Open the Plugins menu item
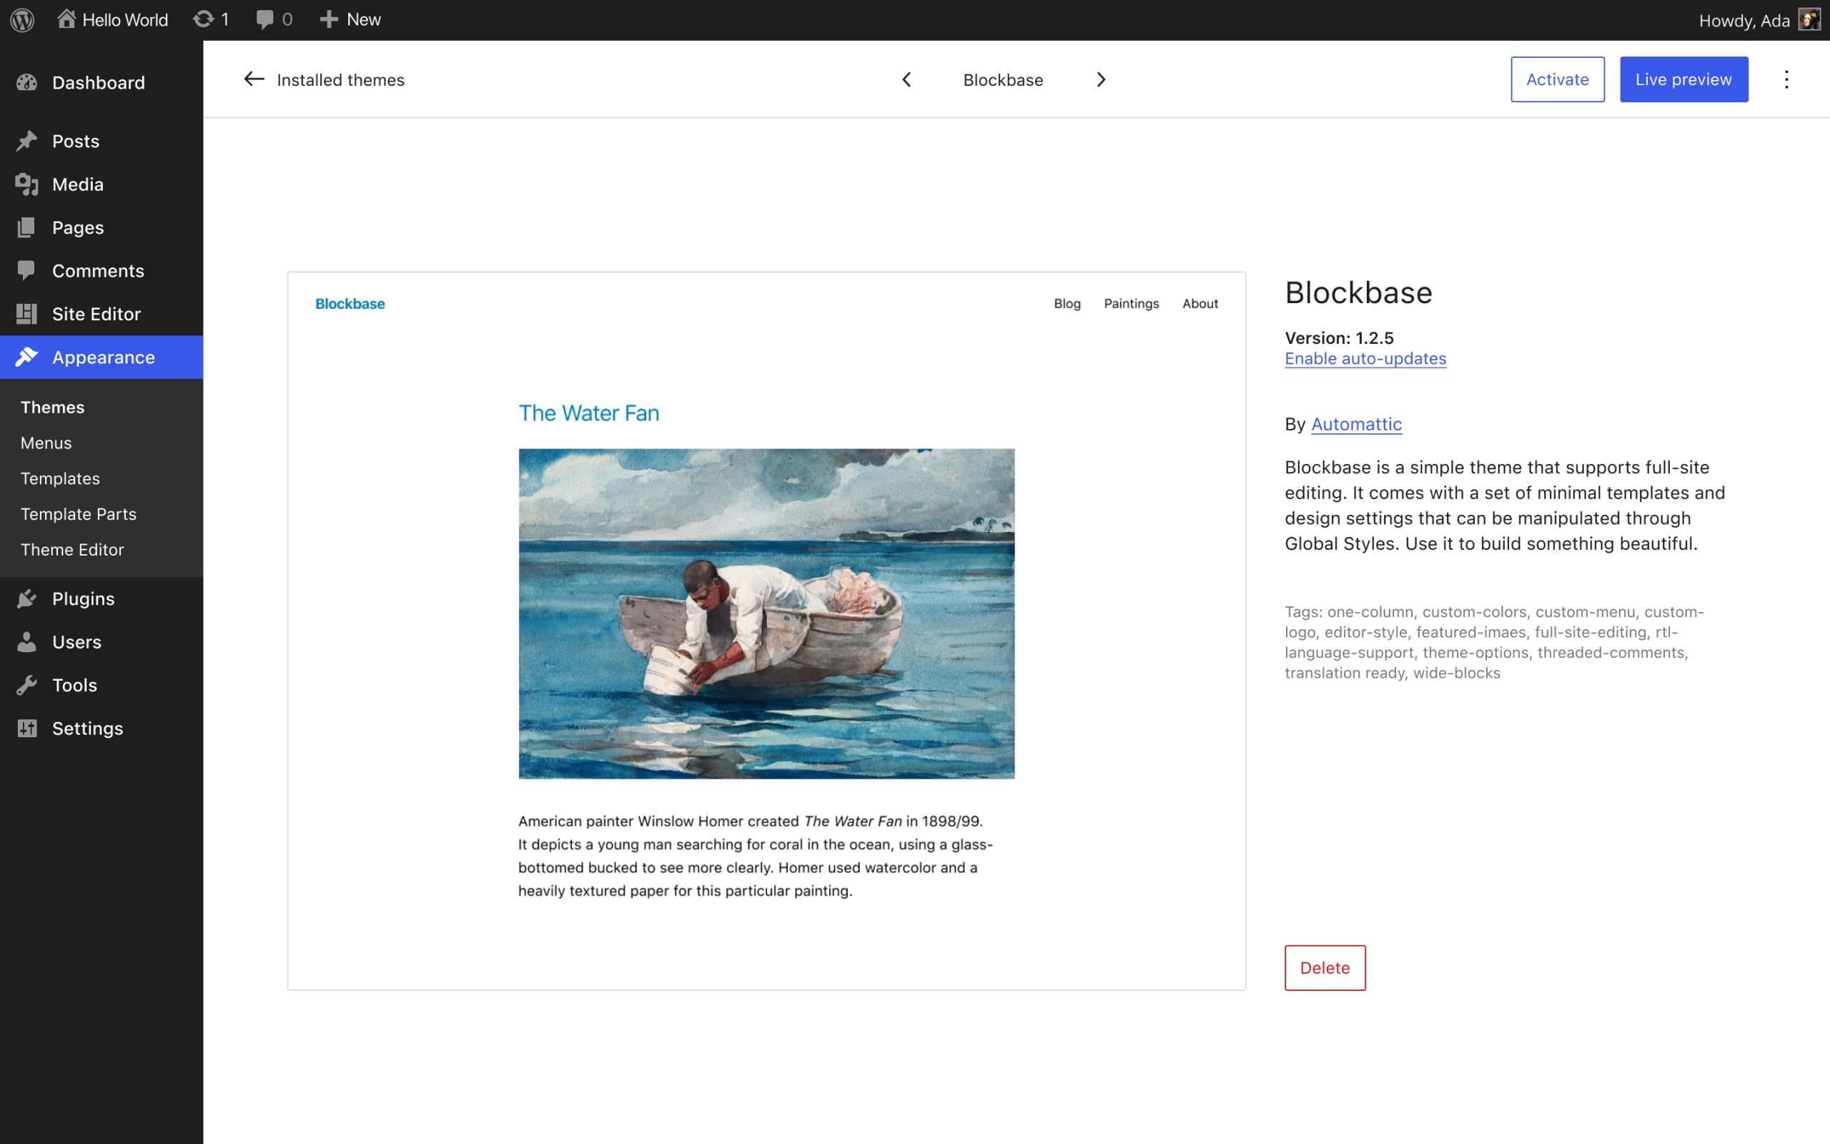 [x=102, y=598]
